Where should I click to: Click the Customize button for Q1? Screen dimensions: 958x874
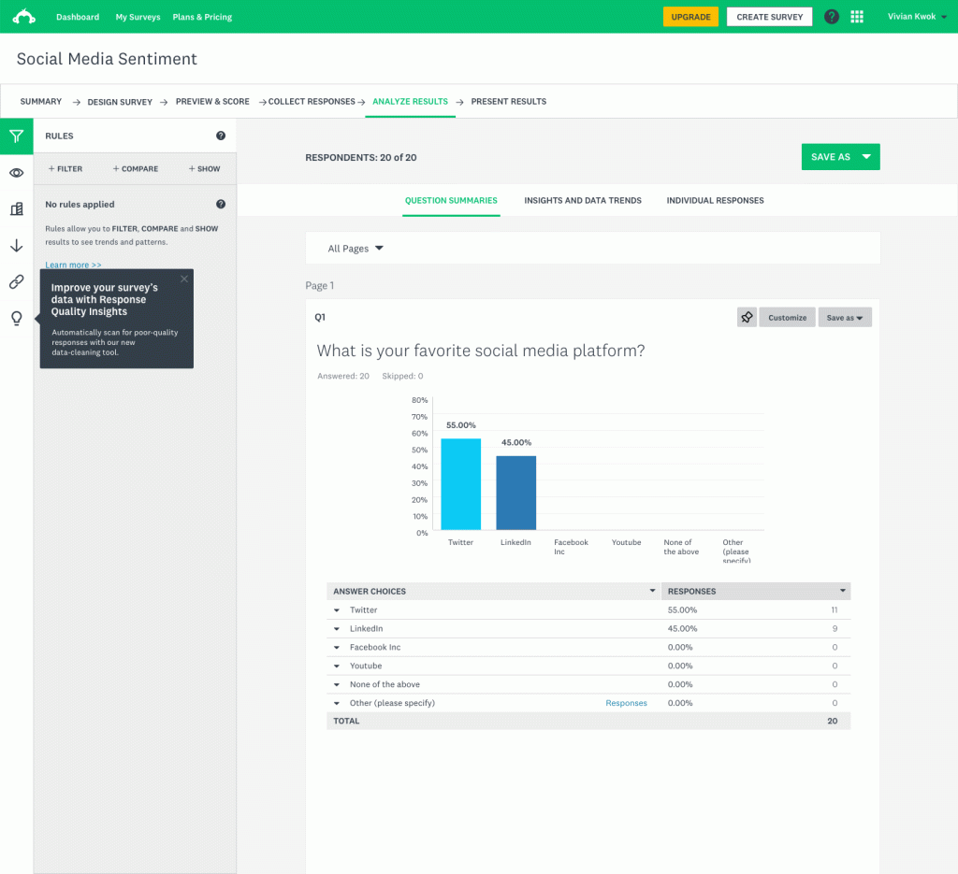787,318
